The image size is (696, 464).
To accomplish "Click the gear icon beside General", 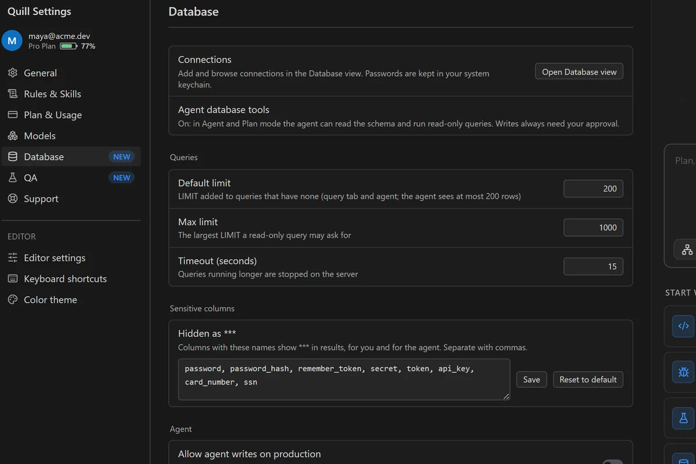I will pos(13,73).
